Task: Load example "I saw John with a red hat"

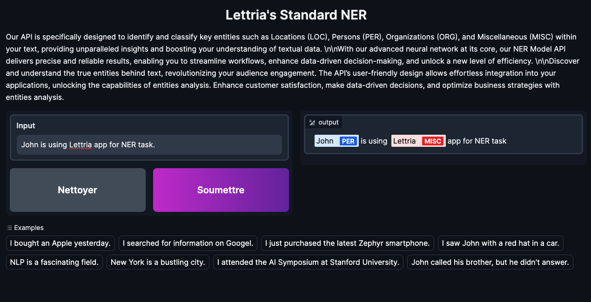Action: (501, 243)
